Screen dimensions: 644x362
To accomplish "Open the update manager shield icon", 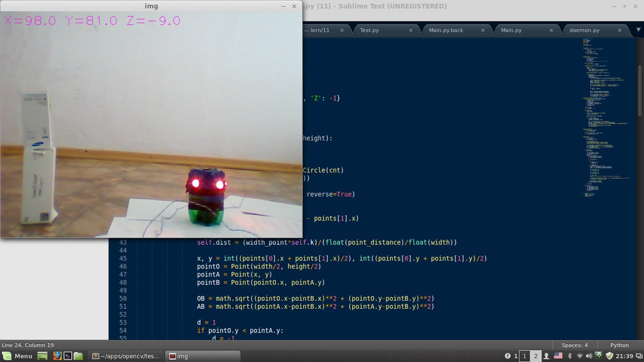I will (x=609, y=356).
